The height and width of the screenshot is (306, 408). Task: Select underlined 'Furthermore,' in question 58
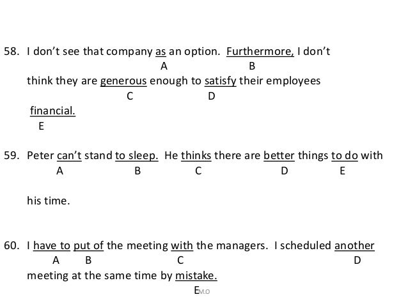tap(260, 52)
